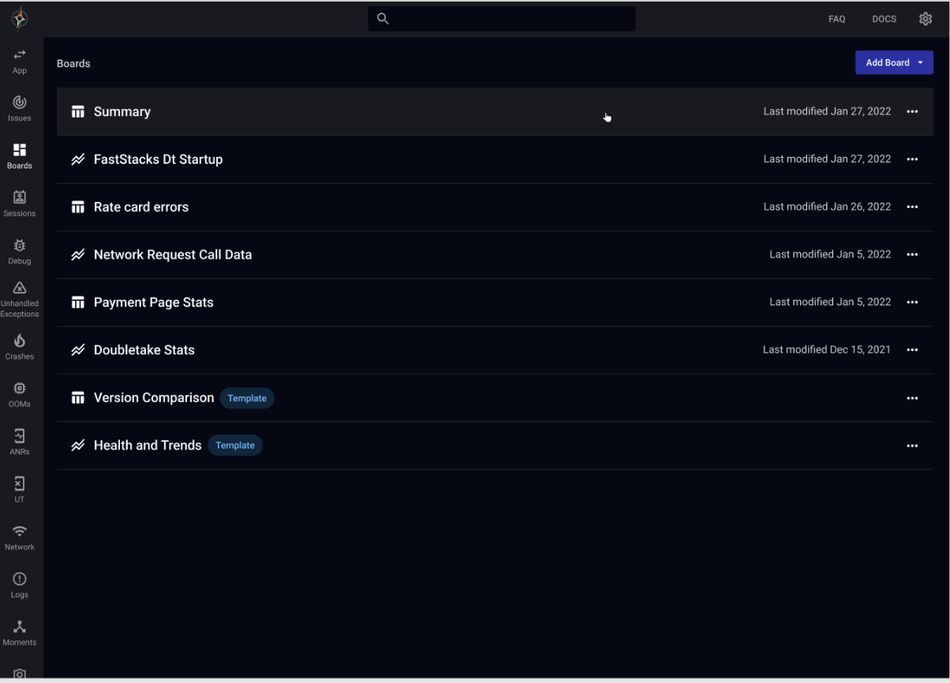Open ANRs from the sidebar
This screenshot has height=683, width=950.
click(x=20, y=442)
